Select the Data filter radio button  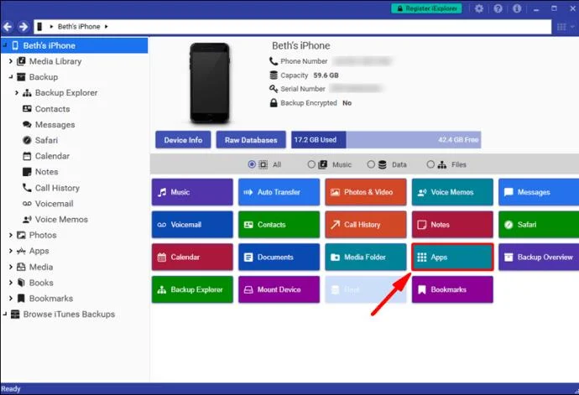tap(371, 164)
